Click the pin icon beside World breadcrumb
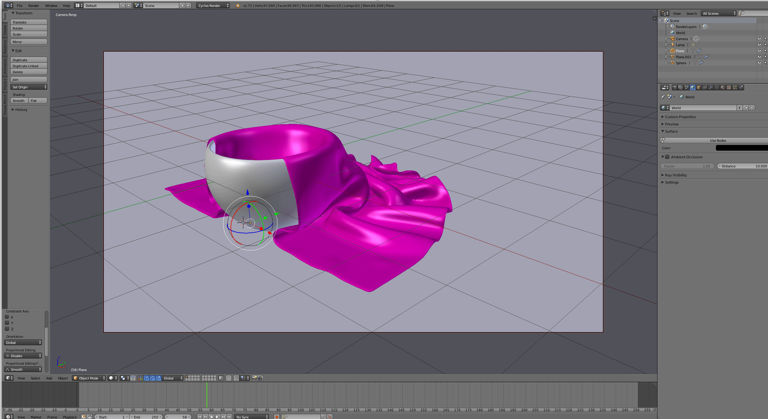The image size is (768, 419). (663, 97)
